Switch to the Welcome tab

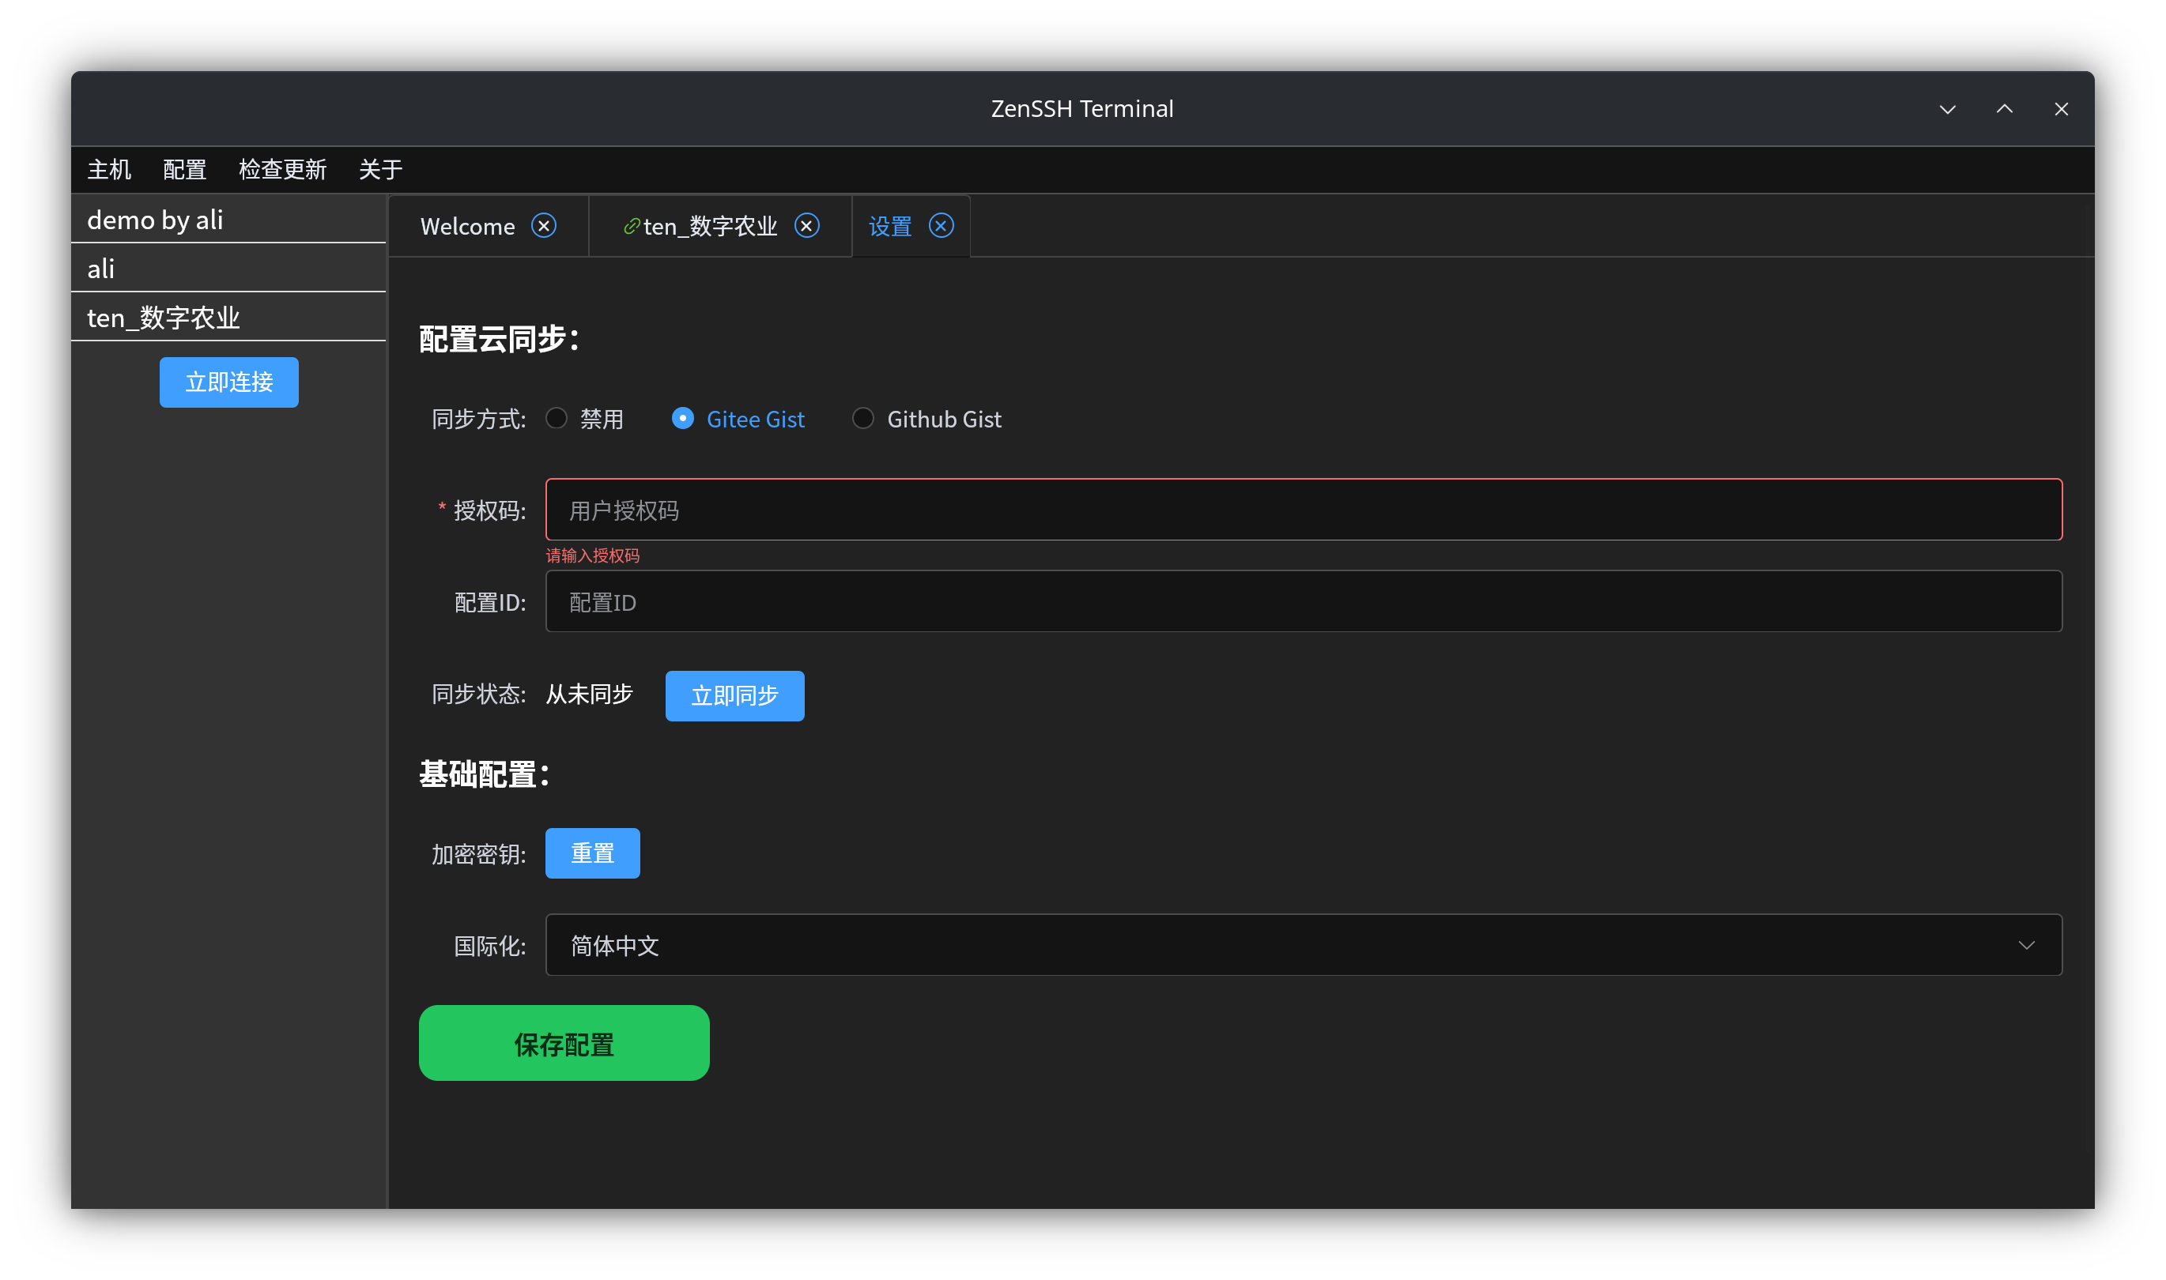tap(467, 227)
